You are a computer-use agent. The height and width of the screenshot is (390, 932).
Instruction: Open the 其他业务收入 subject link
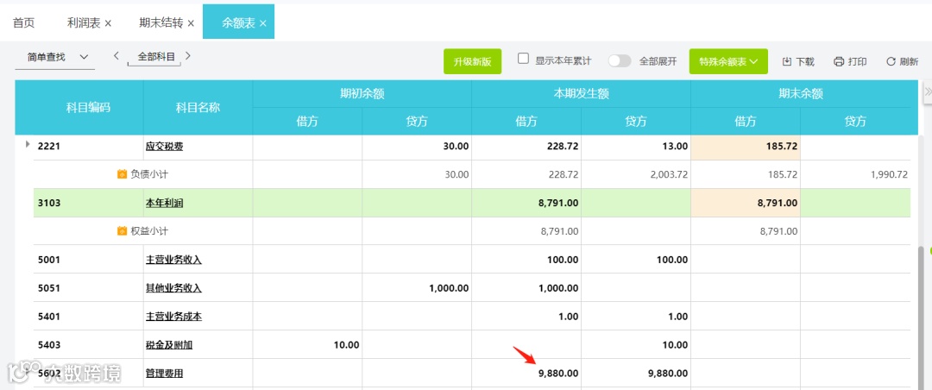[173, 288]
